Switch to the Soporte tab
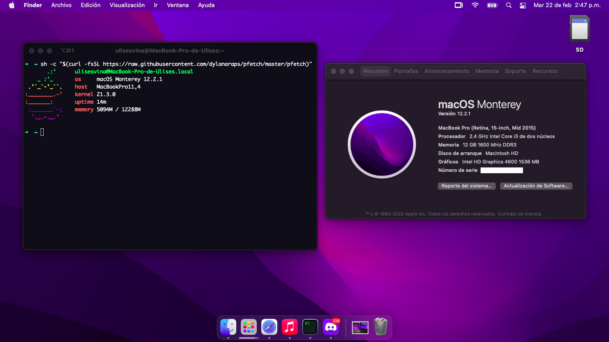 point(515,71)
